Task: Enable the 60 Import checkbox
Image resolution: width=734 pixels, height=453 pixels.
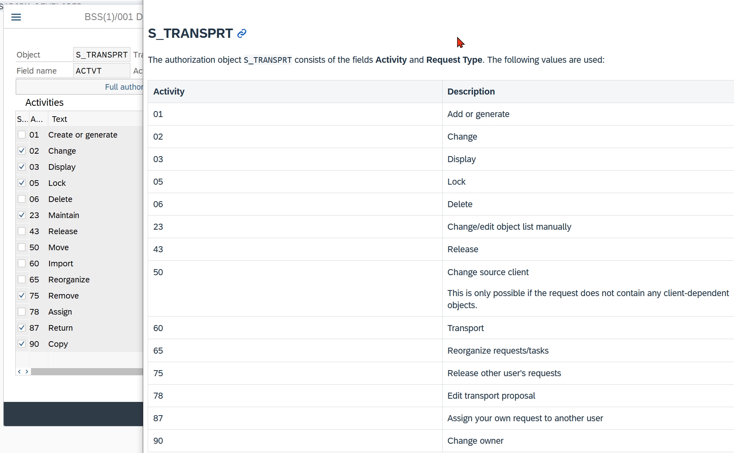Action: pyautogui.click(x=22, y=264)
